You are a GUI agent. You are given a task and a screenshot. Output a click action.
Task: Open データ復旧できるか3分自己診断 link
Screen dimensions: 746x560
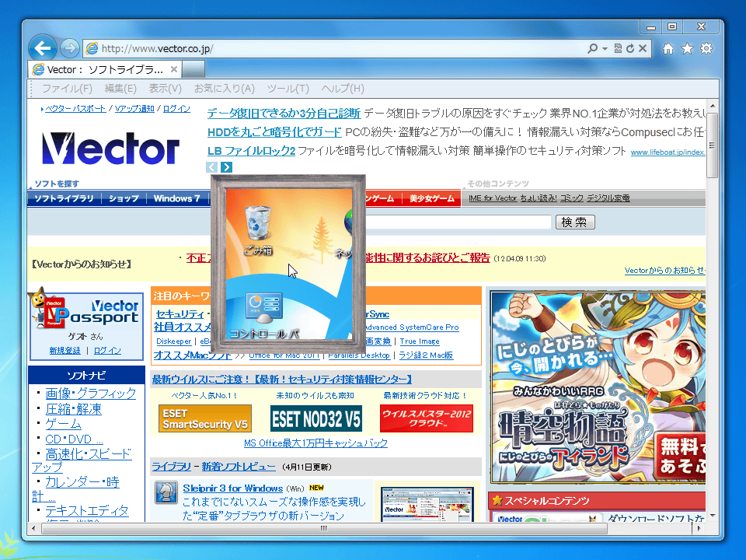[284, 114]
